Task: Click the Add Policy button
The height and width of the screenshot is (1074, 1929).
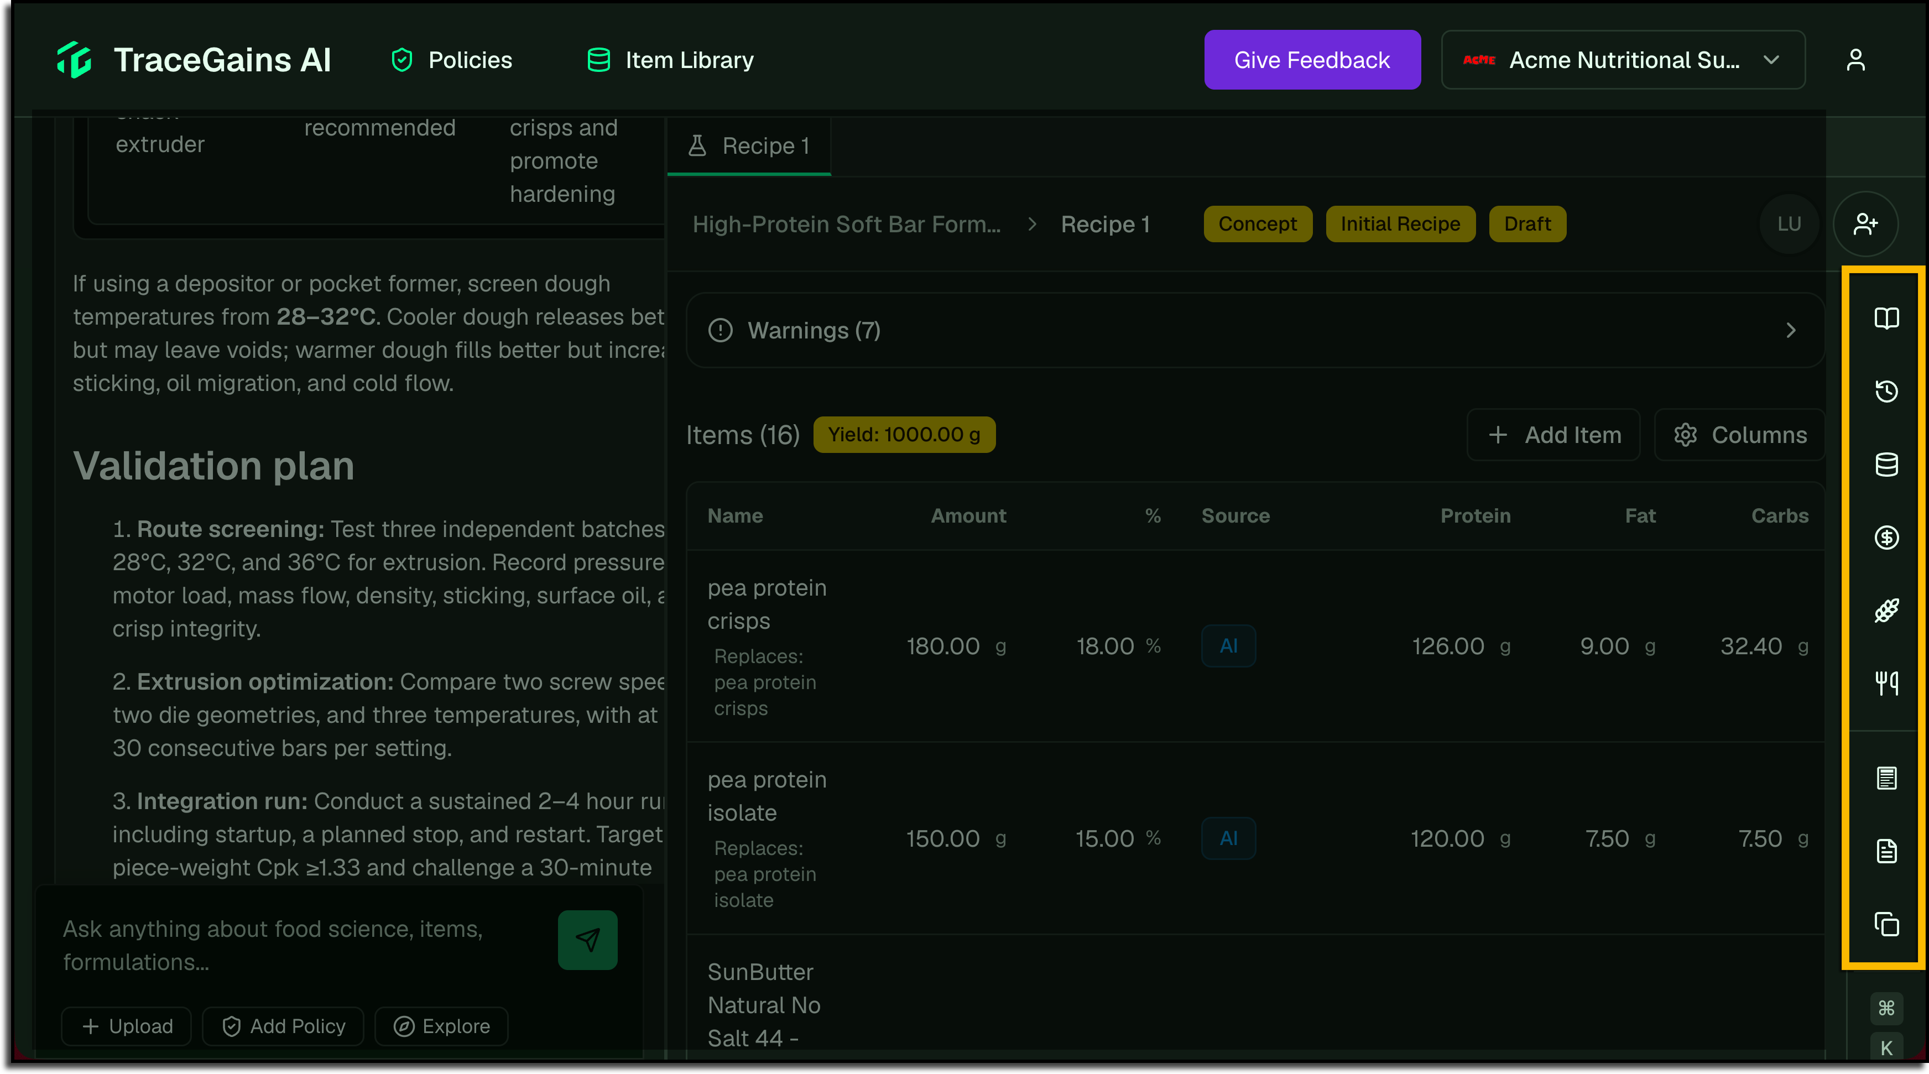Action: coord(283,1026)
